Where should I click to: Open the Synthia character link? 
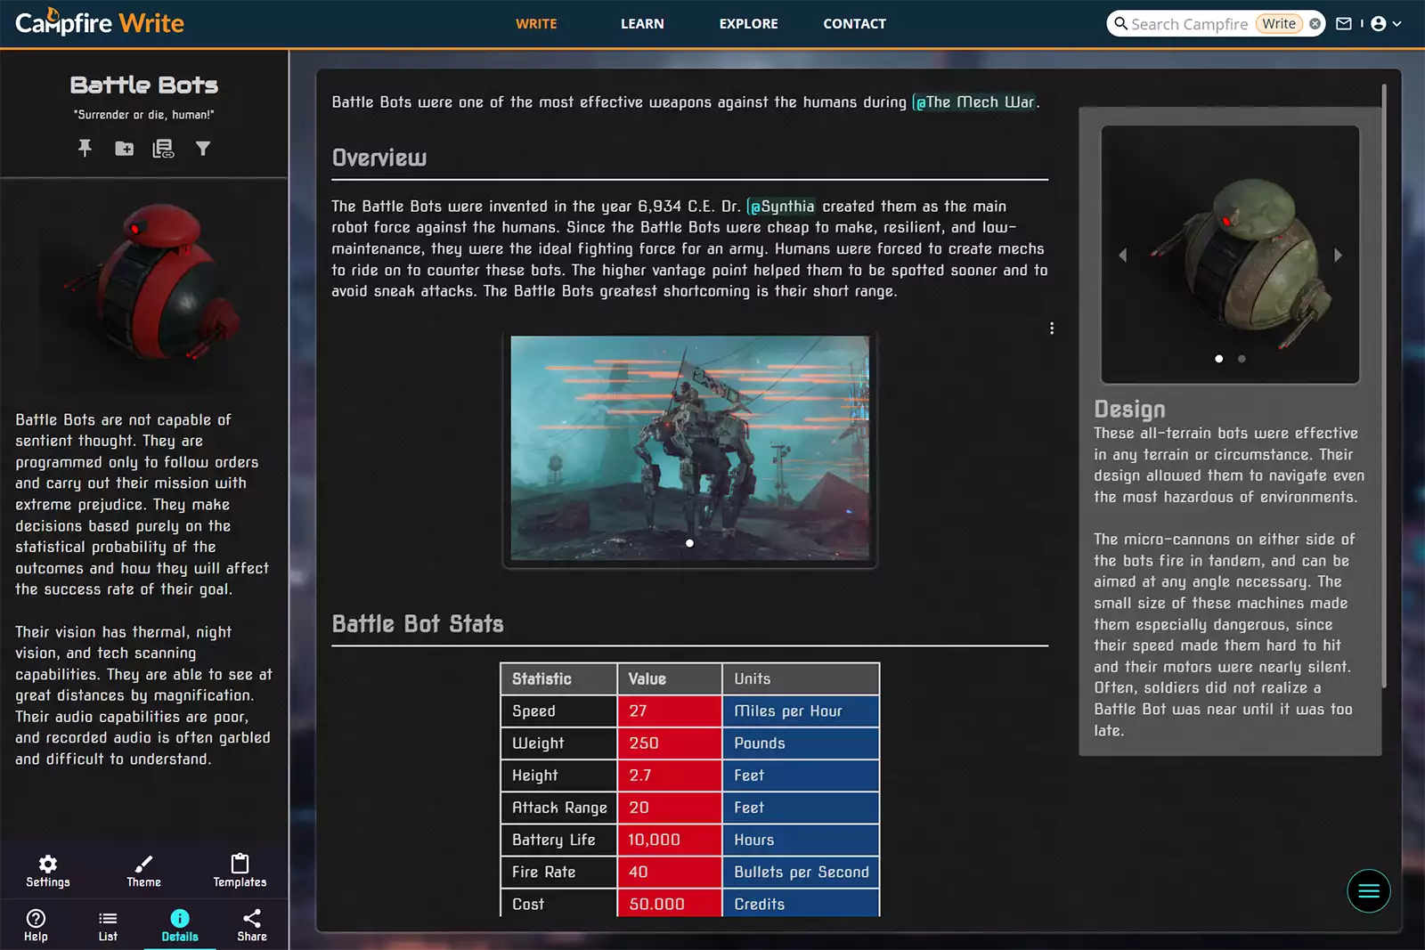782,206
